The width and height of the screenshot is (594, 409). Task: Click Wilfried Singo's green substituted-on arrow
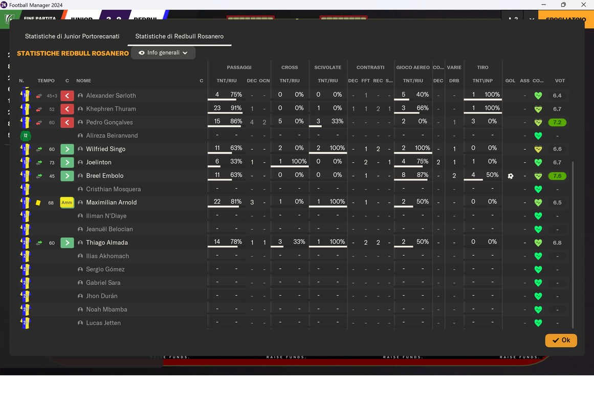pos(67,149)
